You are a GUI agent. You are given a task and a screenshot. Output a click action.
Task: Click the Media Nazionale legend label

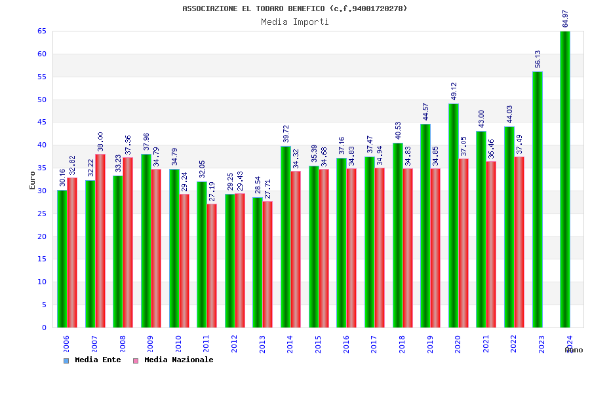pyautogui.click(x=179, y=360)
